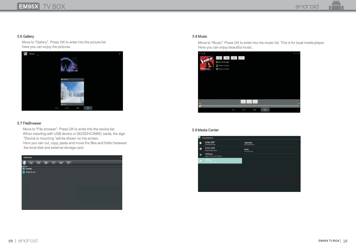Open the overflow menu on the Music screen

pos(298,110)
